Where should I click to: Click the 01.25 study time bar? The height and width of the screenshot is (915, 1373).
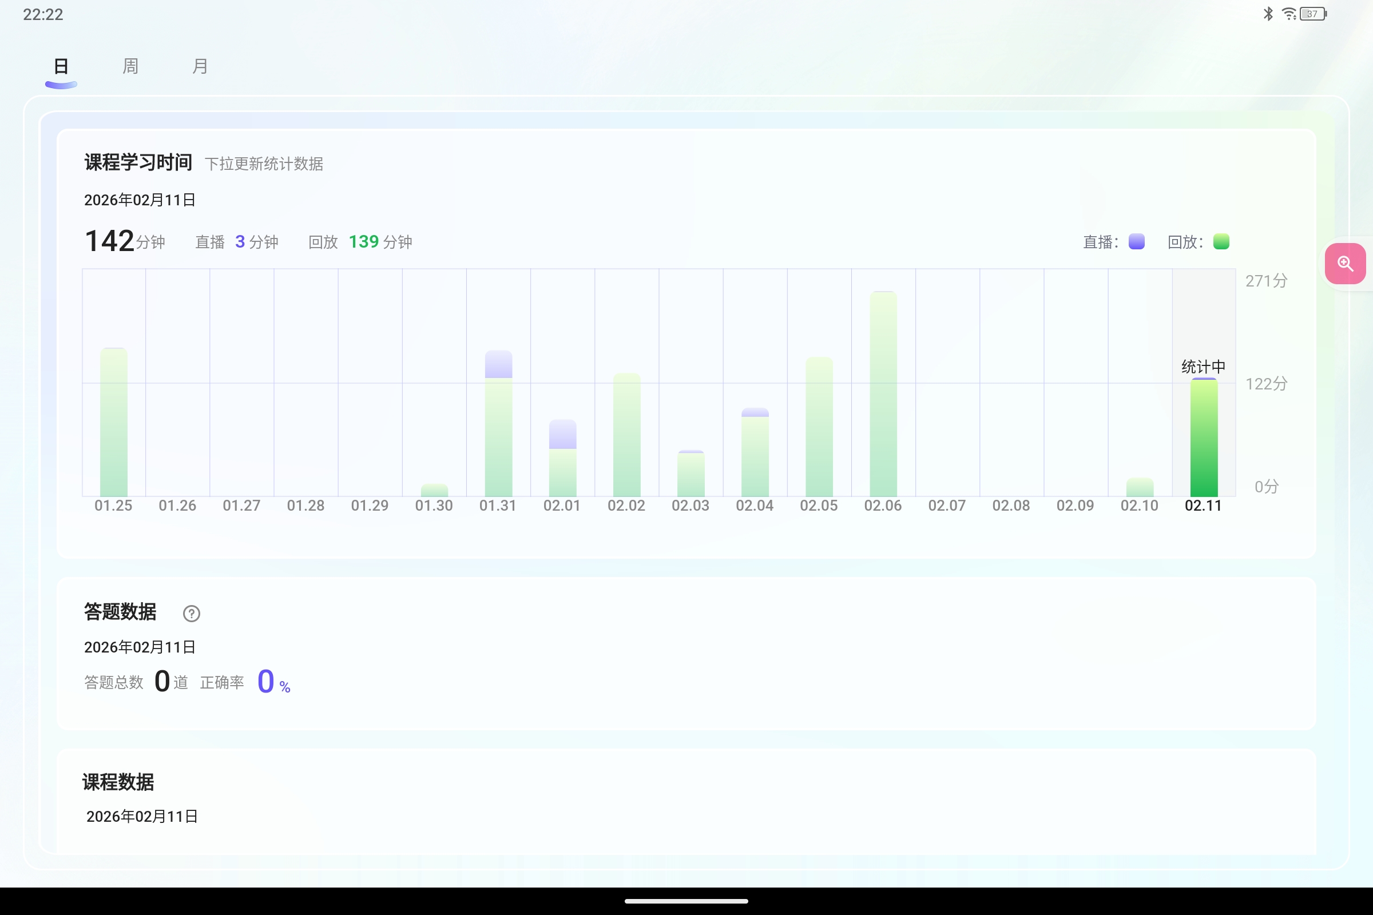(114, 420)
